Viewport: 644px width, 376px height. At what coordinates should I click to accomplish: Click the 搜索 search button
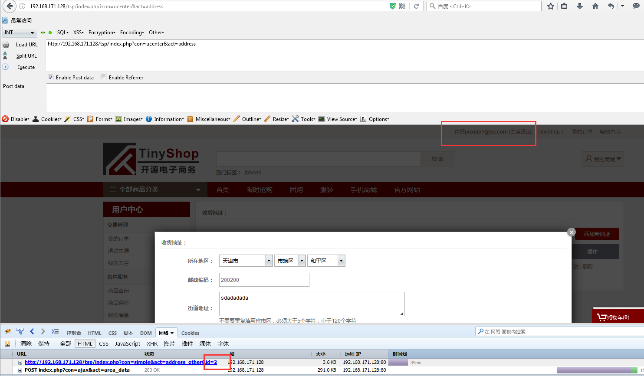click(x=438, y=159)
